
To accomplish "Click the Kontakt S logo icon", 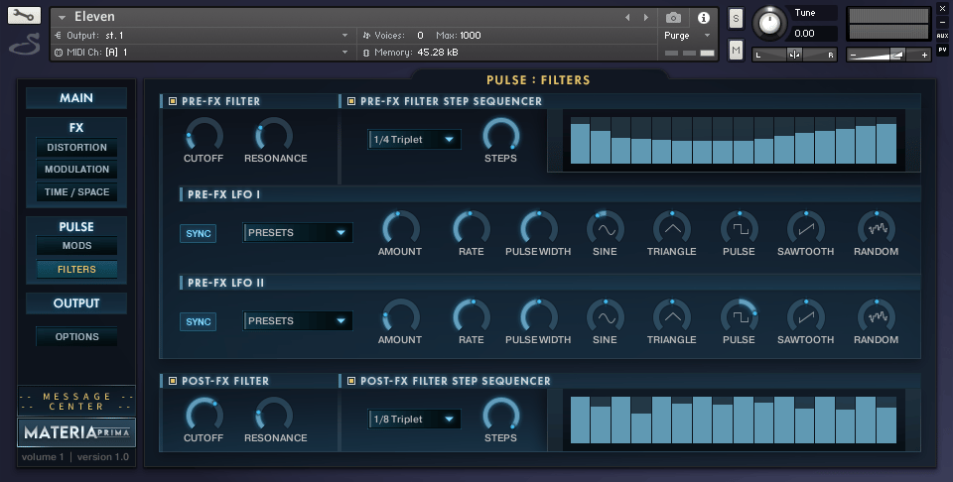I will pyautogui.click(x=24, y=45).
